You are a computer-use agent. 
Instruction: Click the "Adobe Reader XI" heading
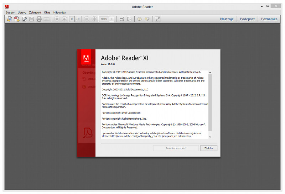point(124,58)
